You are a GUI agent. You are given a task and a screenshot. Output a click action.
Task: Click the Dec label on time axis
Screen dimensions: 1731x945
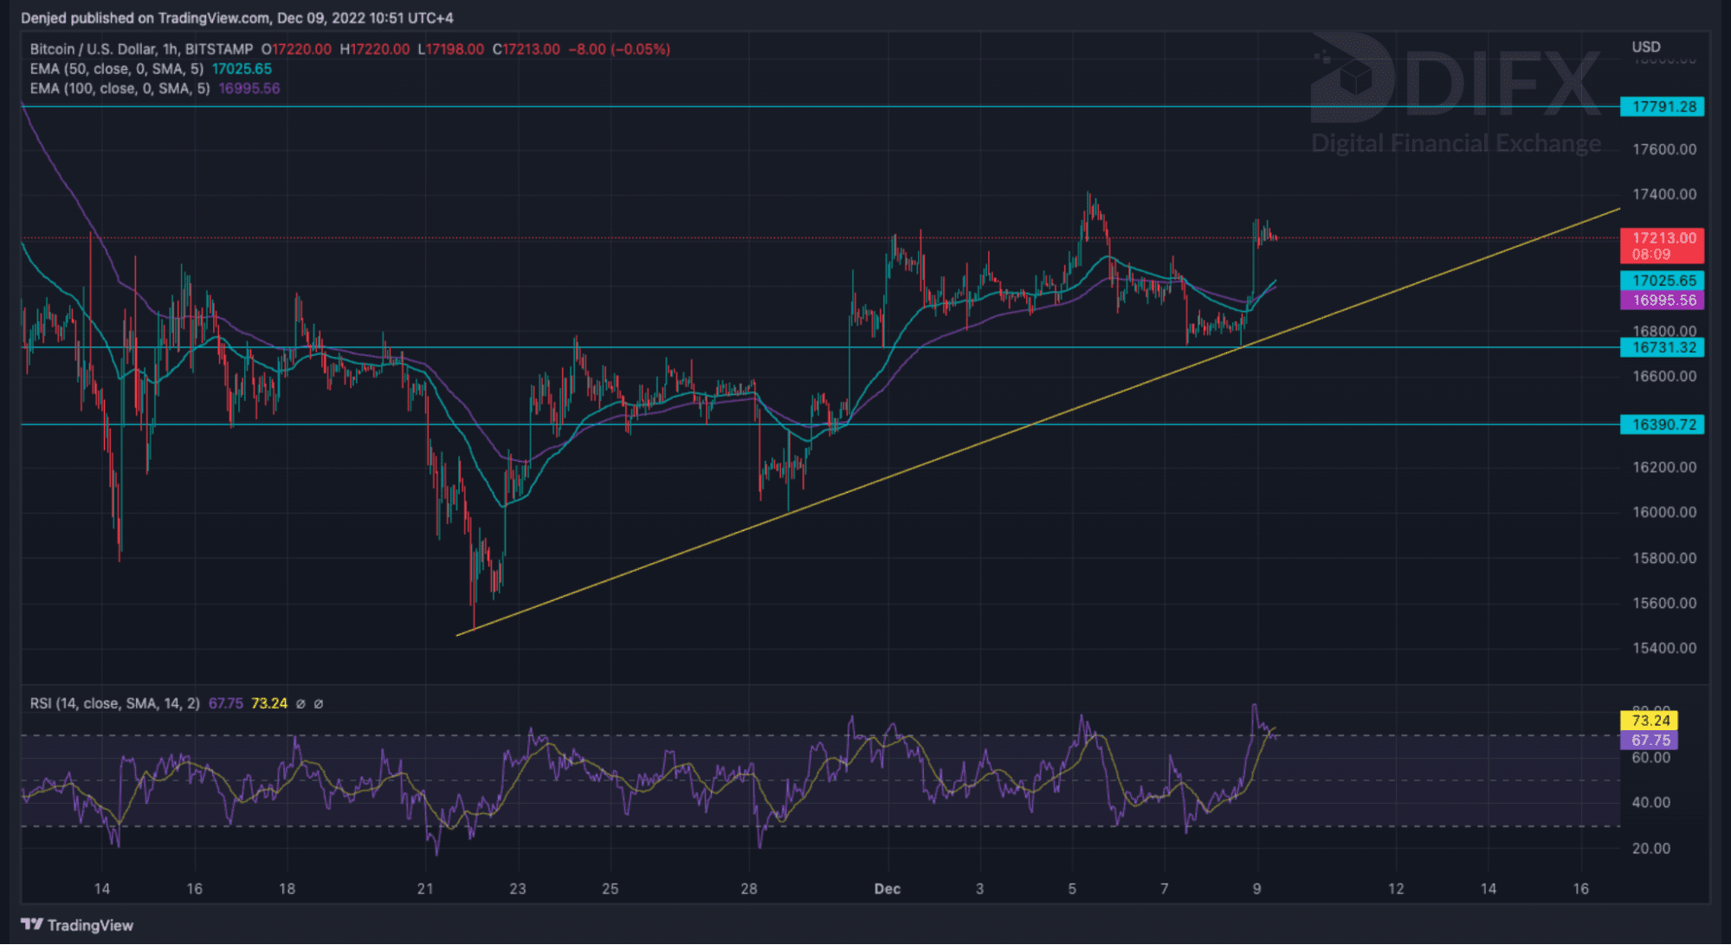pos(887,889)
